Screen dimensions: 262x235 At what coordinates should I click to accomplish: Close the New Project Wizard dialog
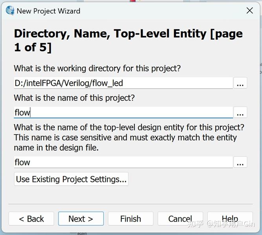(249, 11)
